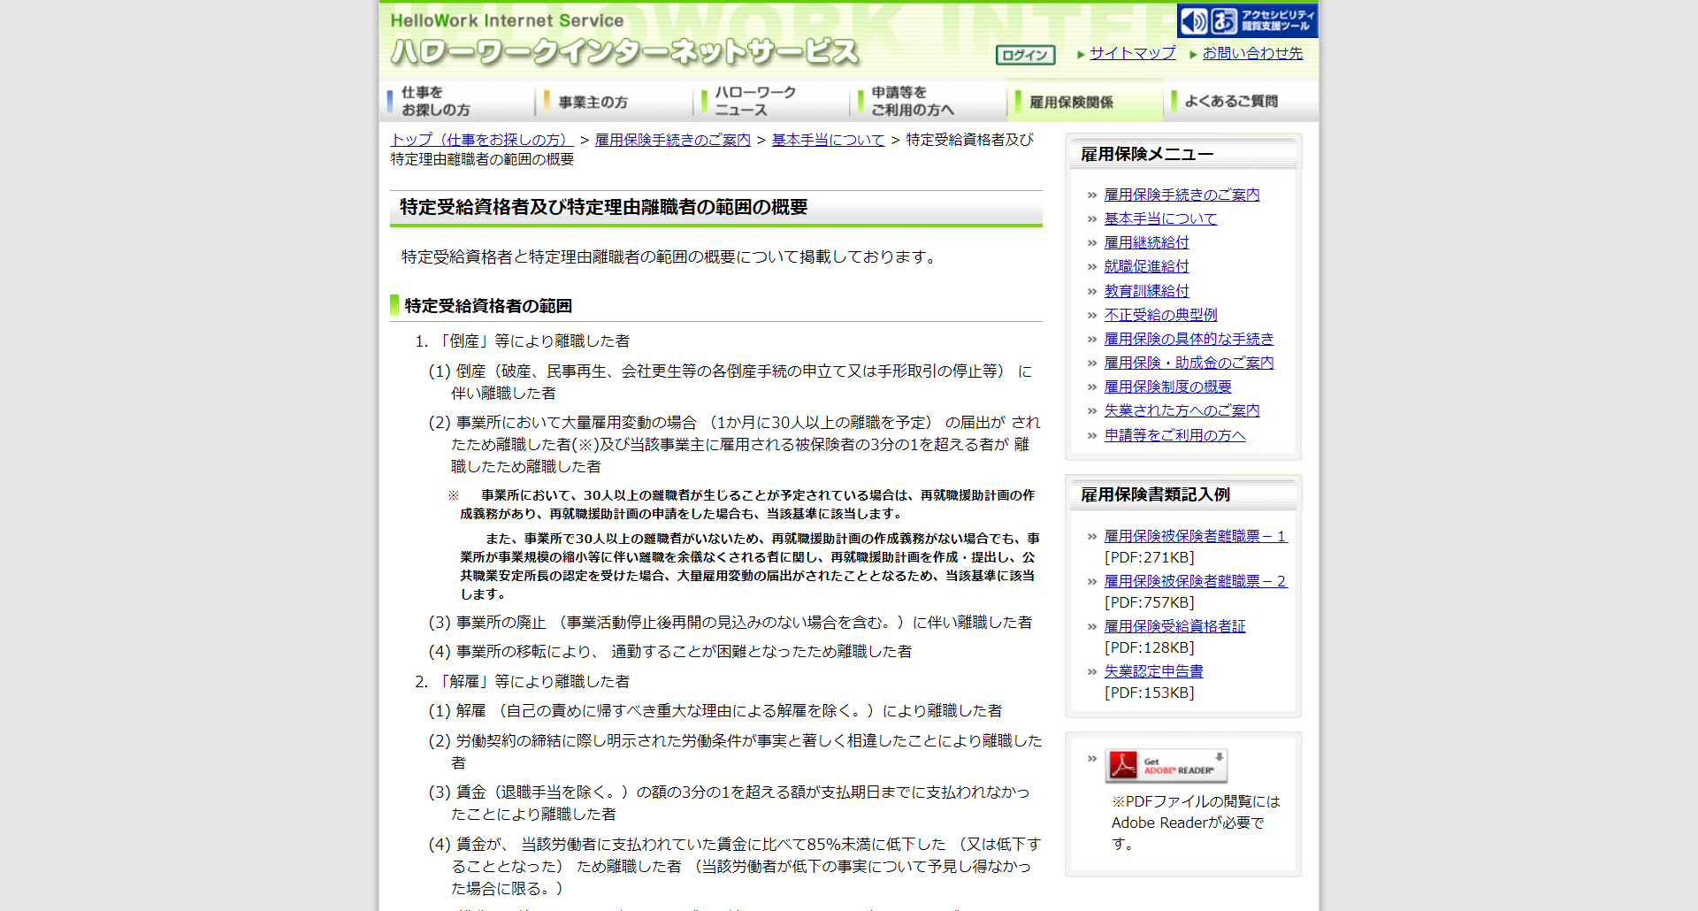This screenshot has width=1698, height=911.
Task: Click 雇用保険手続きのご案内 in the breadcrumb
Action: [x=672, y=140]
